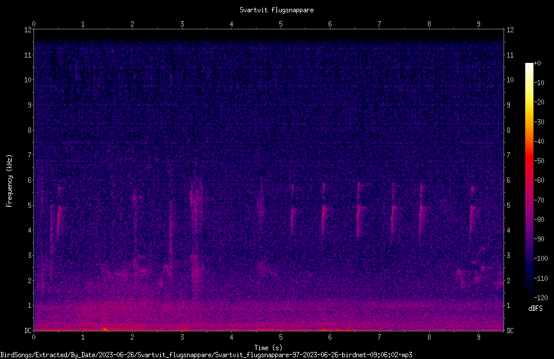This screenshot has width=554, height=359.
Task: Click the white top of the dBFS color bar
Action: (529, 66)
